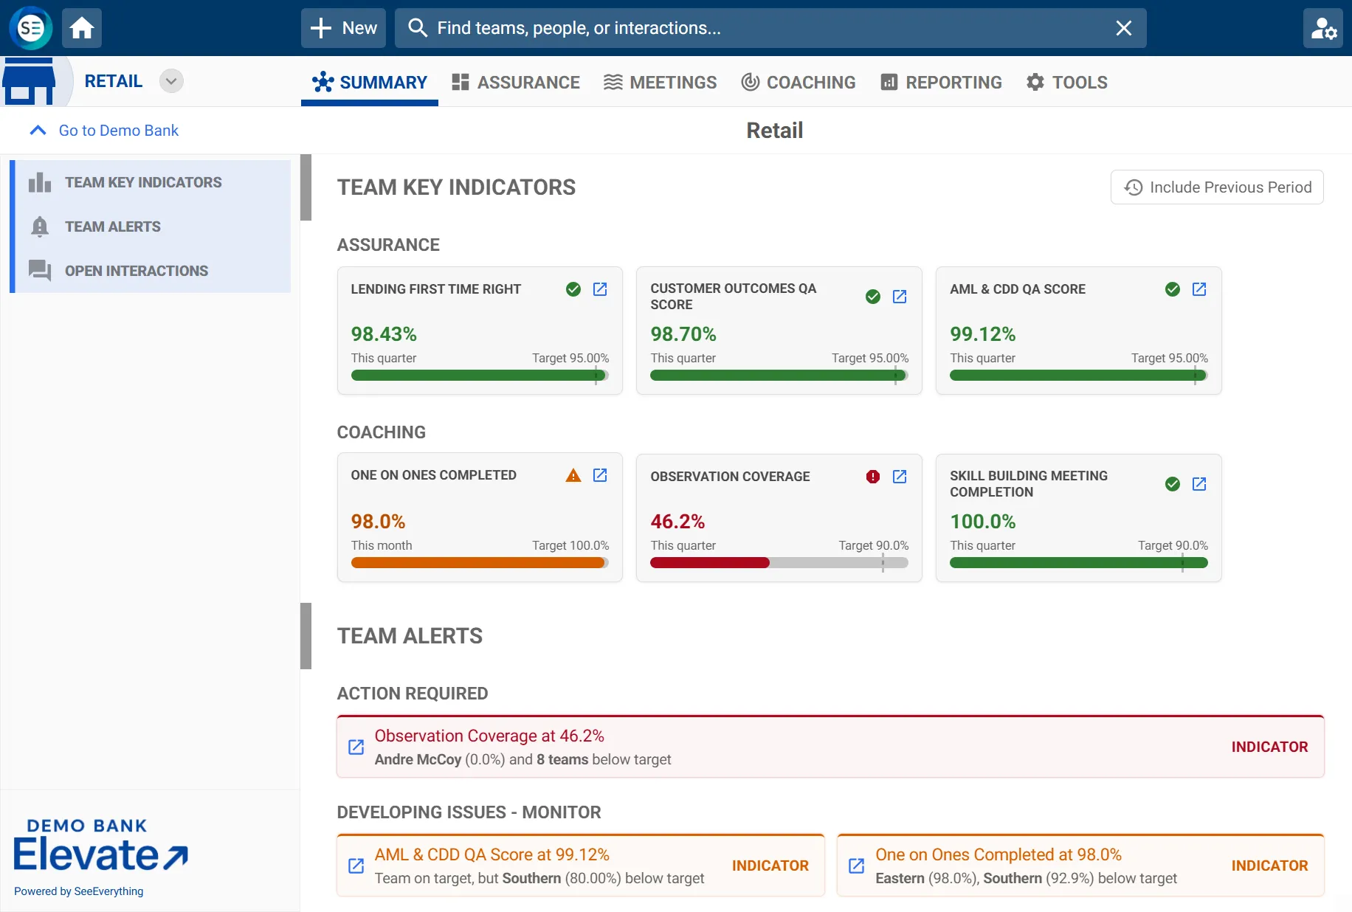Click the up chevron beside Go to Demo Bank
1352x912 pixels.
coord(38,131)
